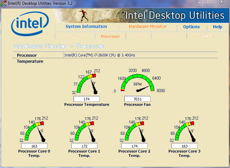The width and height of the screenshot is (230, 168).
Task: Select the Summary sub-tab
Action: 75,37
